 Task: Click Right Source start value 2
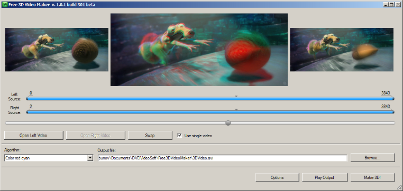tap(31, 106)
